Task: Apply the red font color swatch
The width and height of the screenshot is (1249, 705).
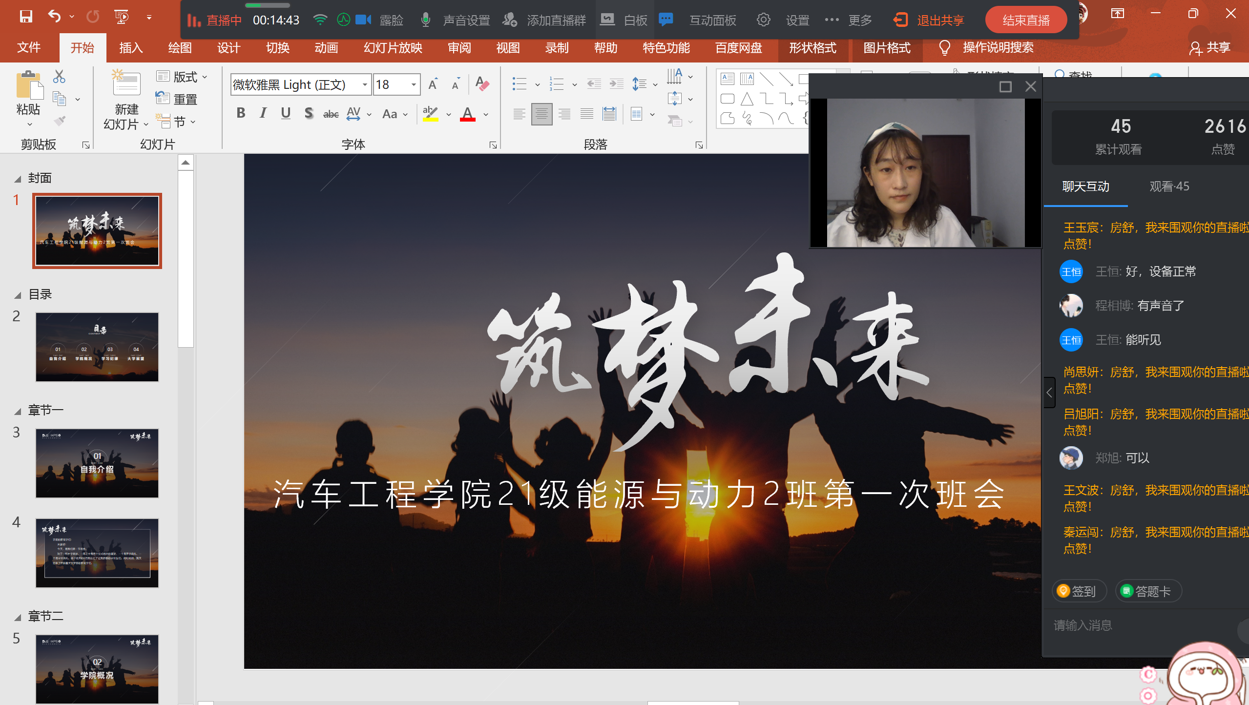Action: [467, 115]
